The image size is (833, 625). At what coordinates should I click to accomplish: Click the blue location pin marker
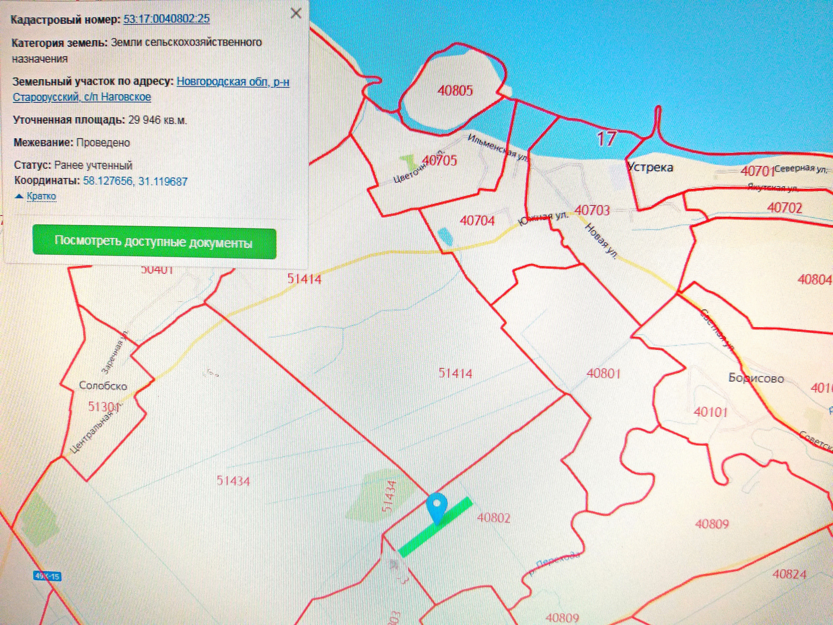click(436, 506)
